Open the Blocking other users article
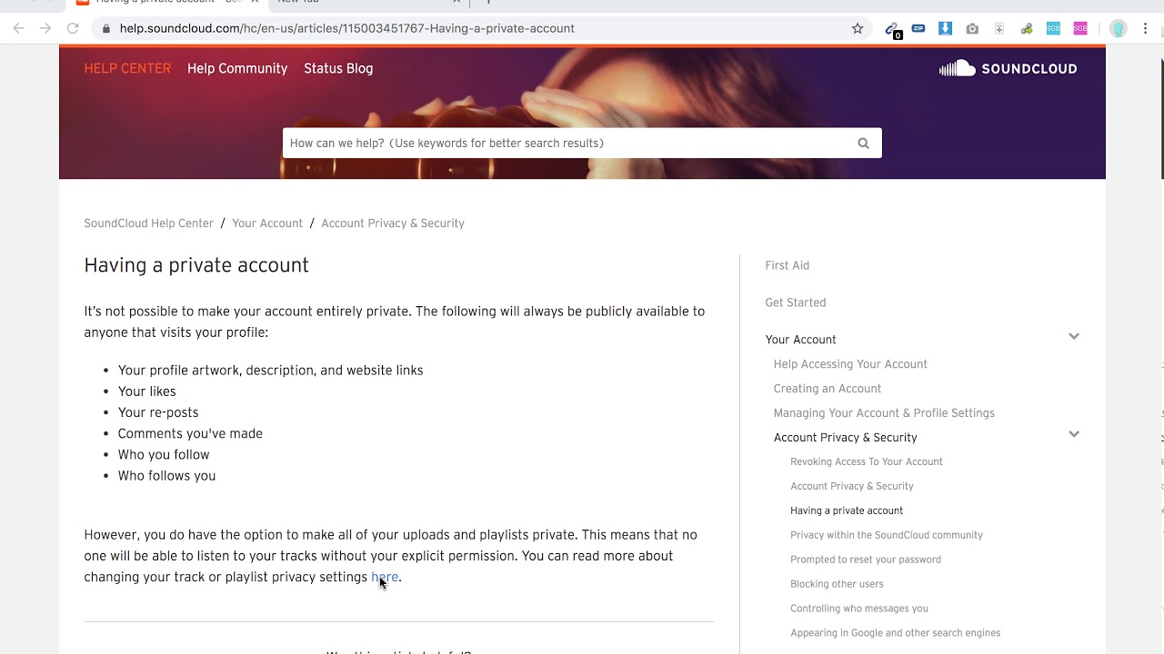This screenshot has width=1164, height=654. [x=837, y=584]
